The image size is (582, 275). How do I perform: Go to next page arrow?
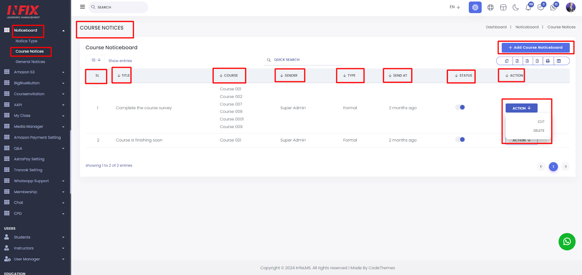(565, 167)
